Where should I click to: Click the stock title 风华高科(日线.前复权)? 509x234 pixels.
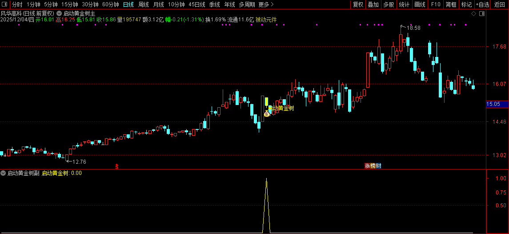28,14
